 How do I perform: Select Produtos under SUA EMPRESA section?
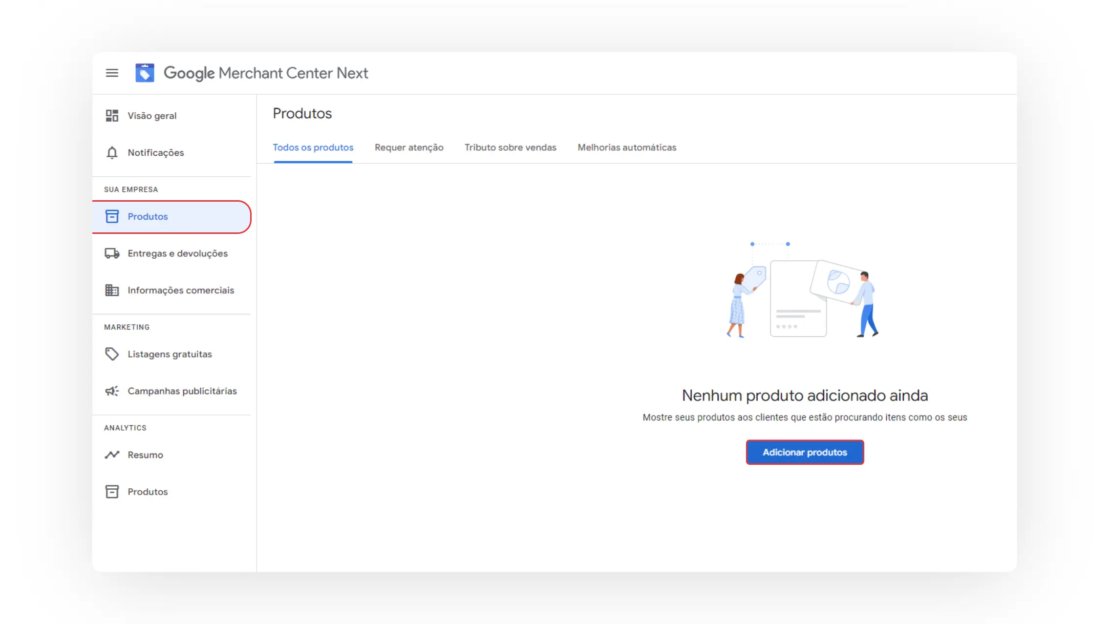(148, 216)
